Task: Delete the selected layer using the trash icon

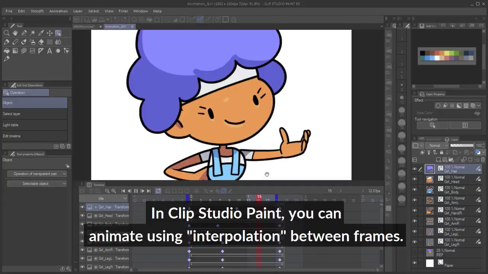Action: tap(483, 160)
